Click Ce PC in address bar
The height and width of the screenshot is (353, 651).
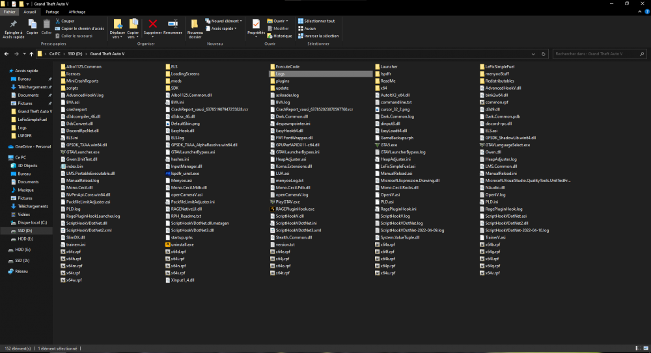(x=55, y=54)
